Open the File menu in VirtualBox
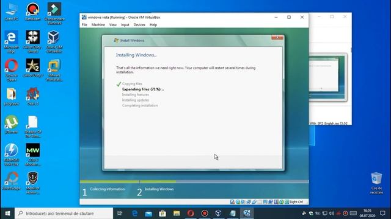The height and width of the screenshot is (219, 391). click(84, 25)
